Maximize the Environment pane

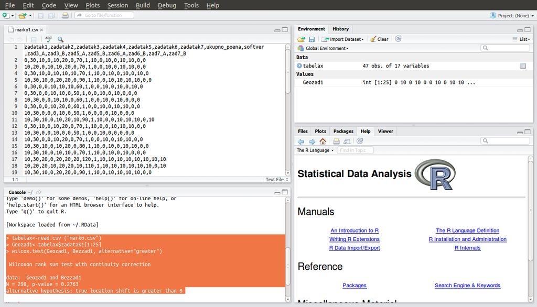click(x=528, y=30)
